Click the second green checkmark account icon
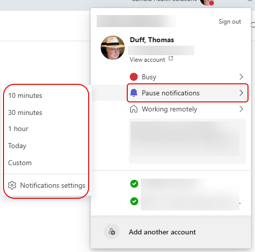The image size is (255, 252). [x=134, y=201]
